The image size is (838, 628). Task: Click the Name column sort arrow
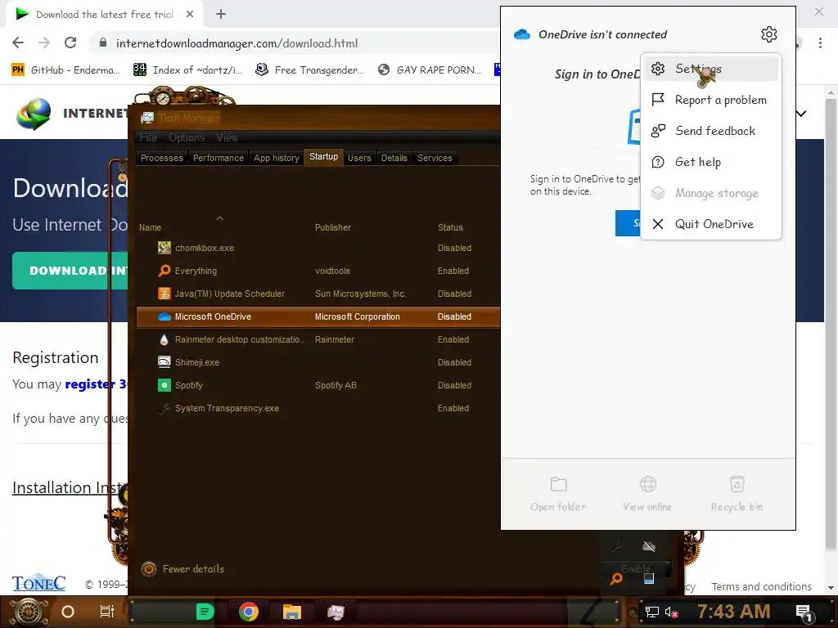[x=219, y=218]
